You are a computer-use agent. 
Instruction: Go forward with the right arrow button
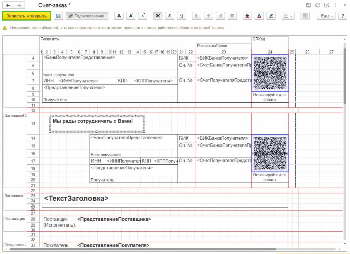(19, 5)
